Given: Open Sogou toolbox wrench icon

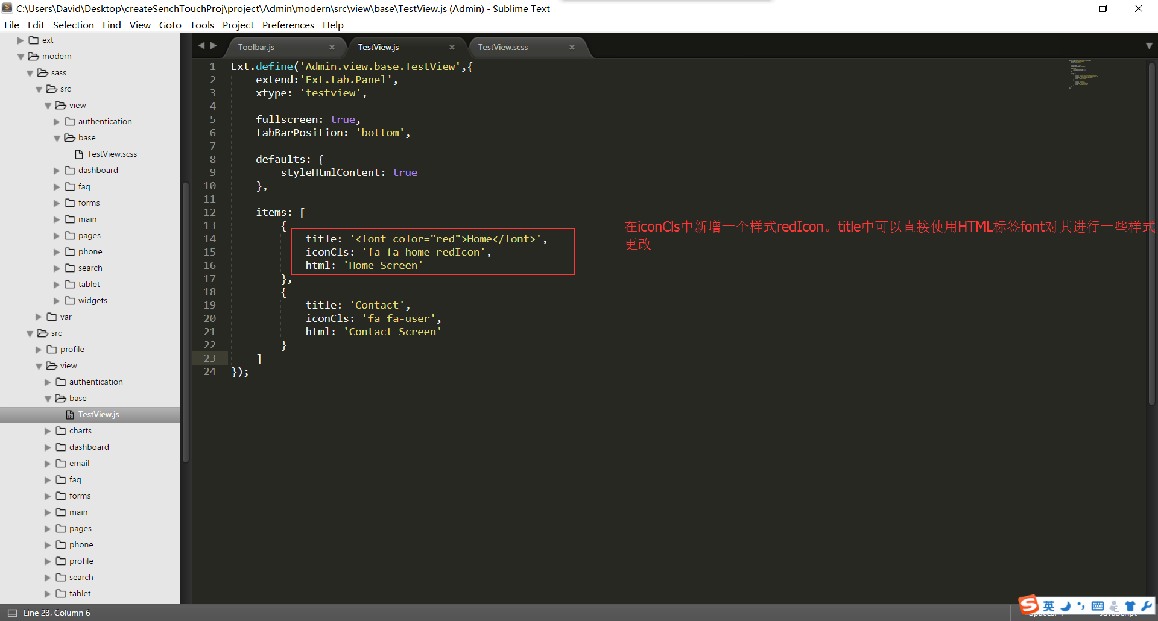Looking at the screenshot, I should (x=1147, y=606).
